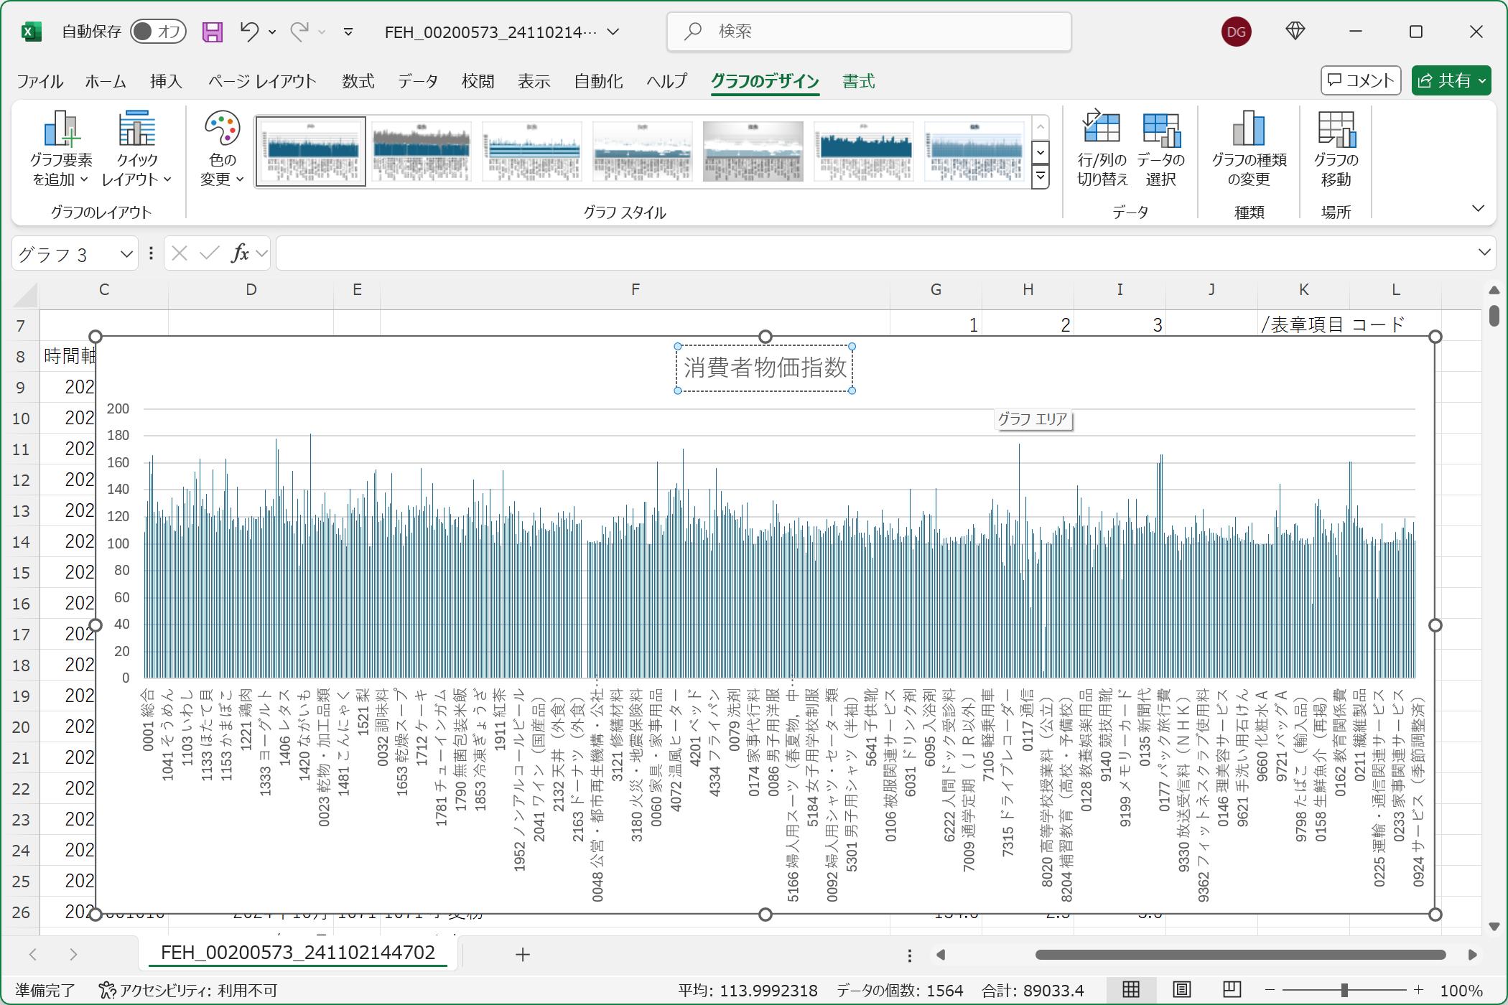Switch to Page Break Preview icon
Viewport: 1508px width, 1005px height.
(1232, 991)
